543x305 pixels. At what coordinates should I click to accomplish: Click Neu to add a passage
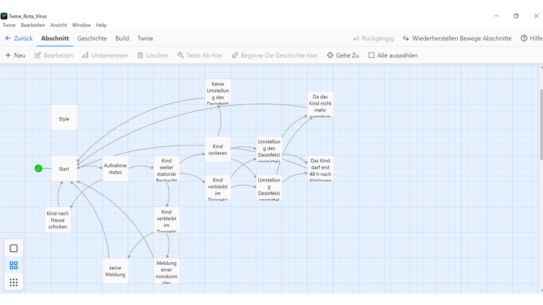click(x=15, y=55)
